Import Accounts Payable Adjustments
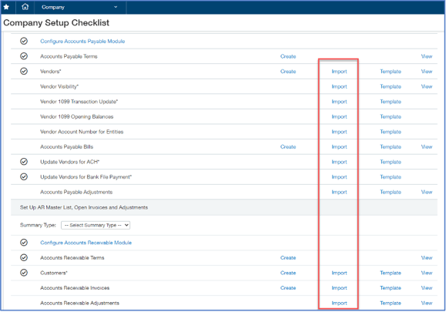The height and width of the screenshot is (312, 446). pos(340,192)
